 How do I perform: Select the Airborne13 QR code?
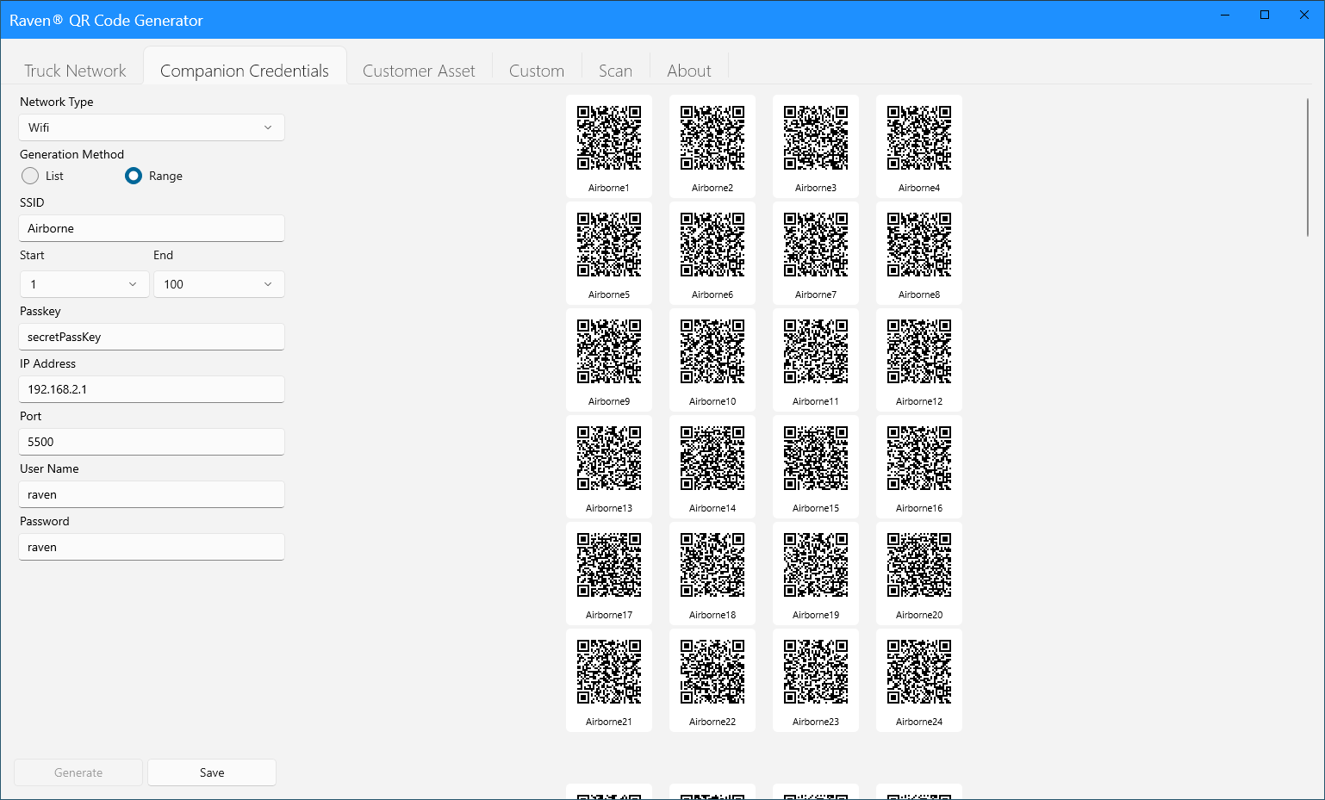[609, 467]
